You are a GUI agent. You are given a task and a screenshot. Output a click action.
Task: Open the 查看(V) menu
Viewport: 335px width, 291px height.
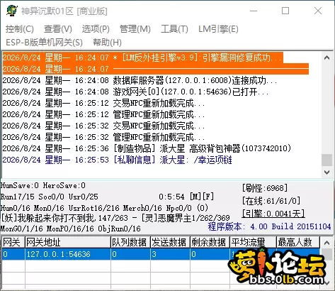coord(58,29)
